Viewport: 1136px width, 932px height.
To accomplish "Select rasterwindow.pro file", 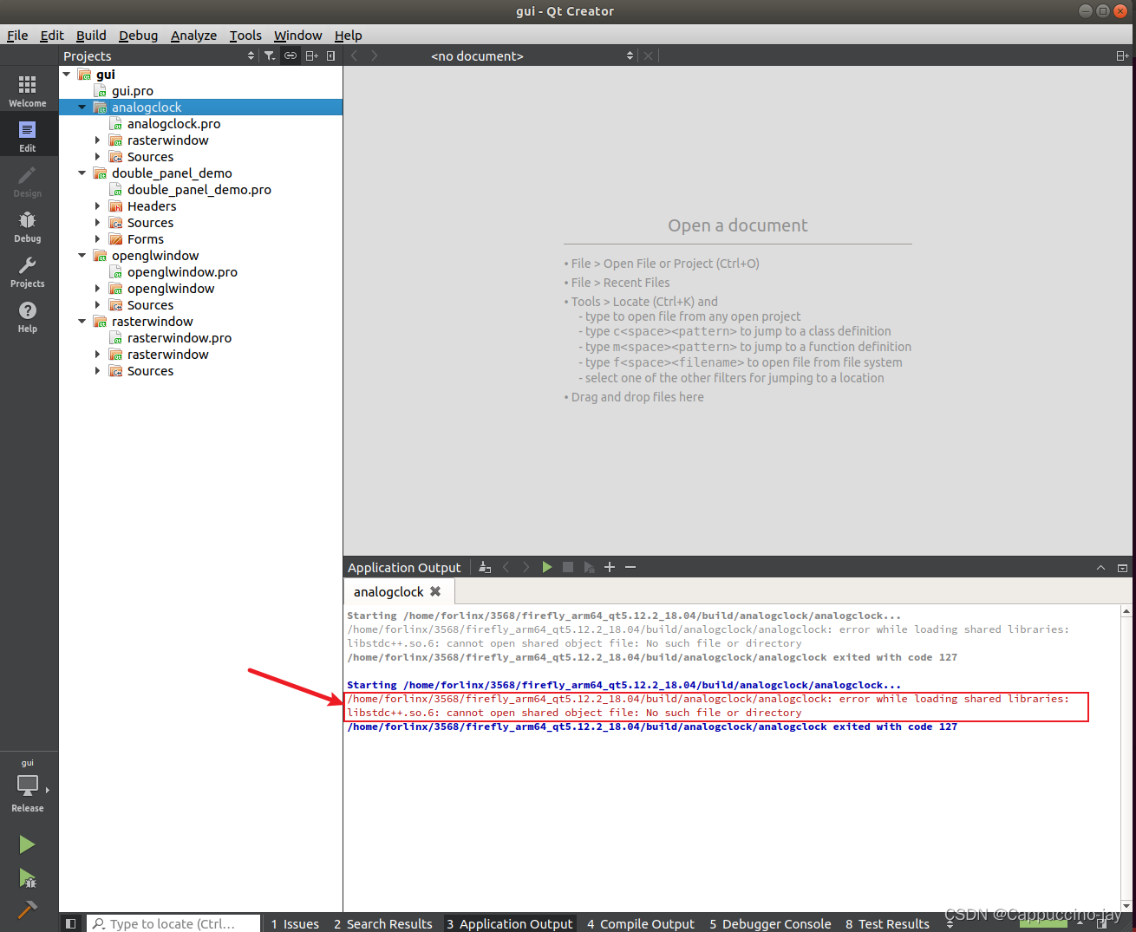I will pos(179,338).
